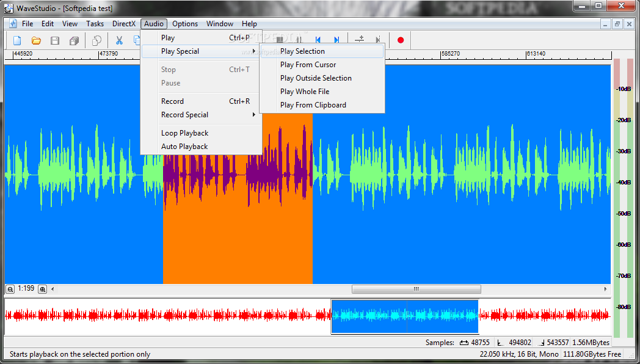640x364 pixels.
Task: Close the open Audio menu
Action: tap(154, 24)
